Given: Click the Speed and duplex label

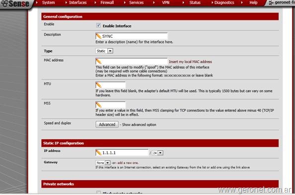Looking at the screenshot, I should tap(58, 123).
